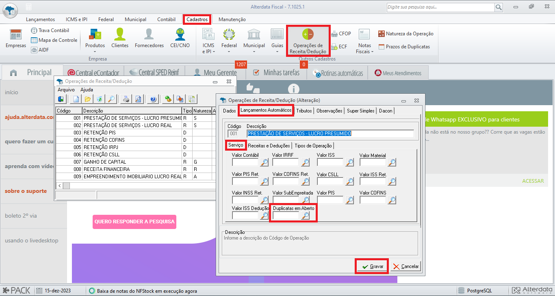Click the magnifier next to Valor IRRF
This screenshot has width=555, height=296.
305,162
